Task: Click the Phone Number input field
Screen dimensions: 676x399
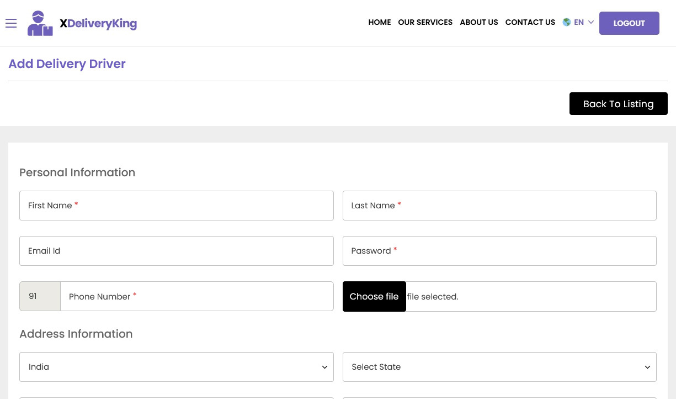Action: [x=196, y=296]
